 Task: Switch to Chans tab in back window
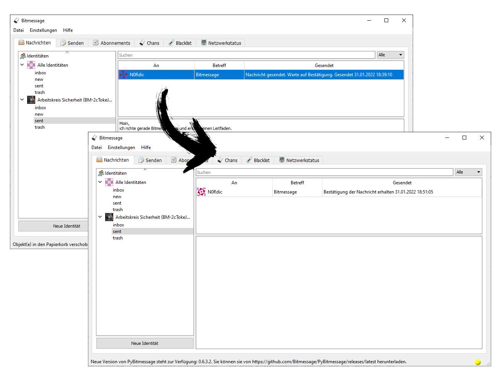149,43
